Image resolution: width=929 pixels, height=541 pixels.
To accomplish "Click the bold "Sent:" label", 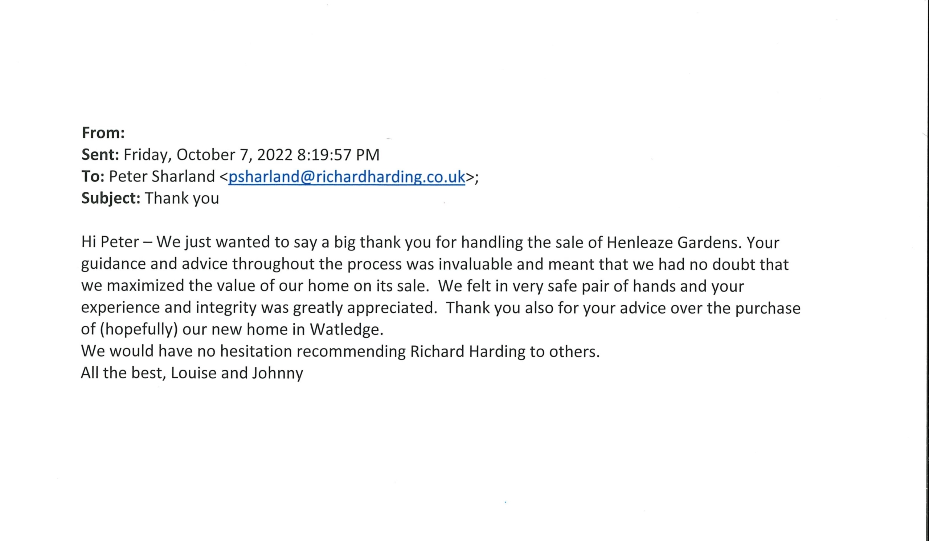I will click(100, 155).
